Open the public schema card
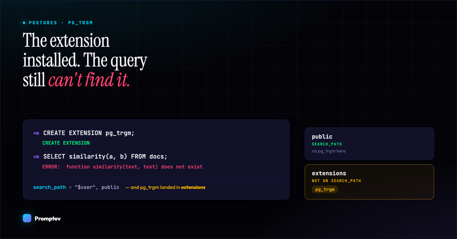 (369, 143)
